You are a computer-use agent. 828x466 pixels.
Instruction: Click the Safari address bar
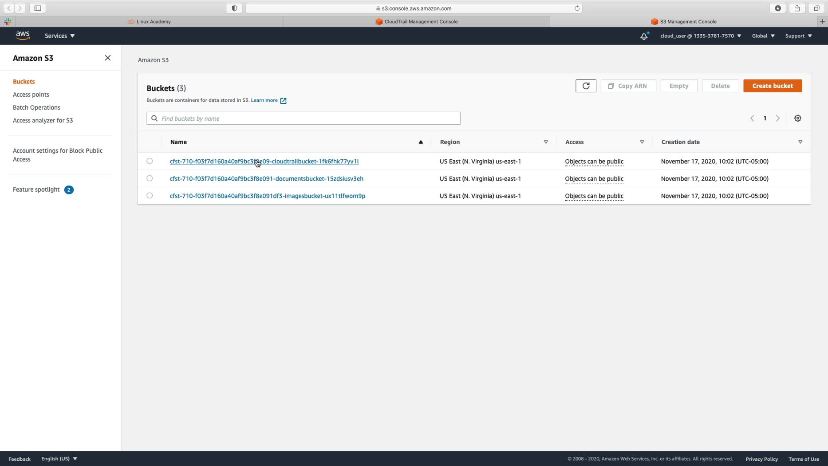tap(414, 8)
